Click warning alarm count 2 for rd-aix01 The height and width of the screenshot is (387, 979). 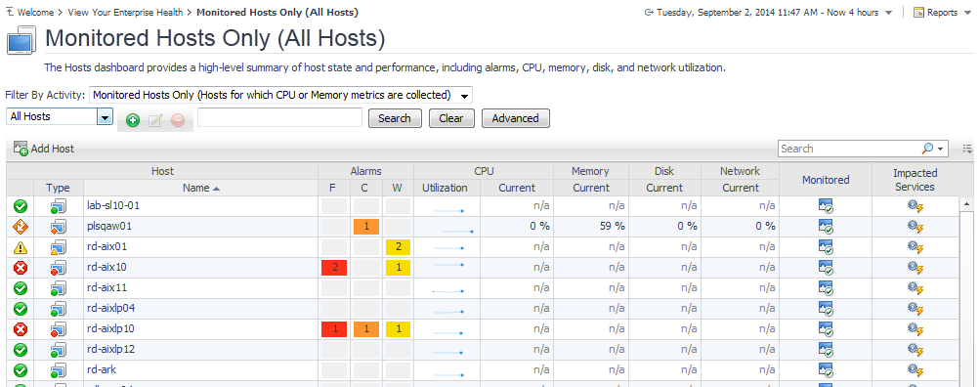coord(398,247)
